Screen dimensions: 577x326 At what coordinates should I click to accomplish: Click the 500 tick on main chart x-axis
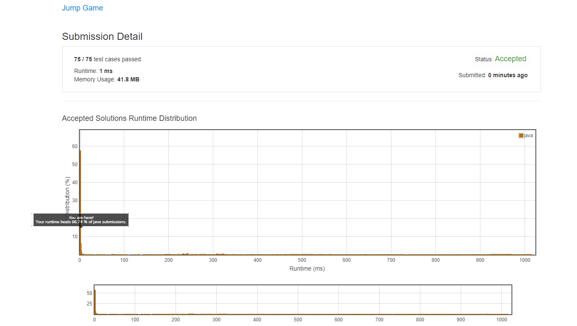pyautogui.click(x=302, y=260)
